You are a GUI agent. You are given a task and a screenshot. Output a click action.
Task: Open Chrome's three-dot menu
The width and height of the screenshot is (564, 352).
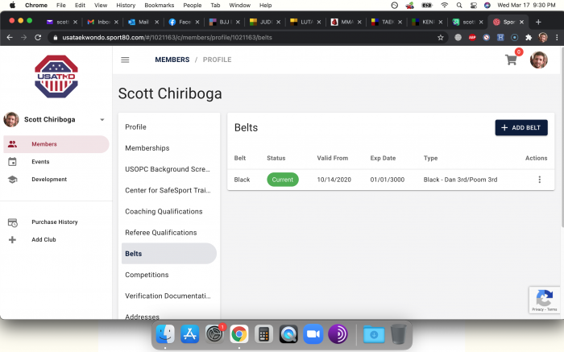tap(557, 37)
